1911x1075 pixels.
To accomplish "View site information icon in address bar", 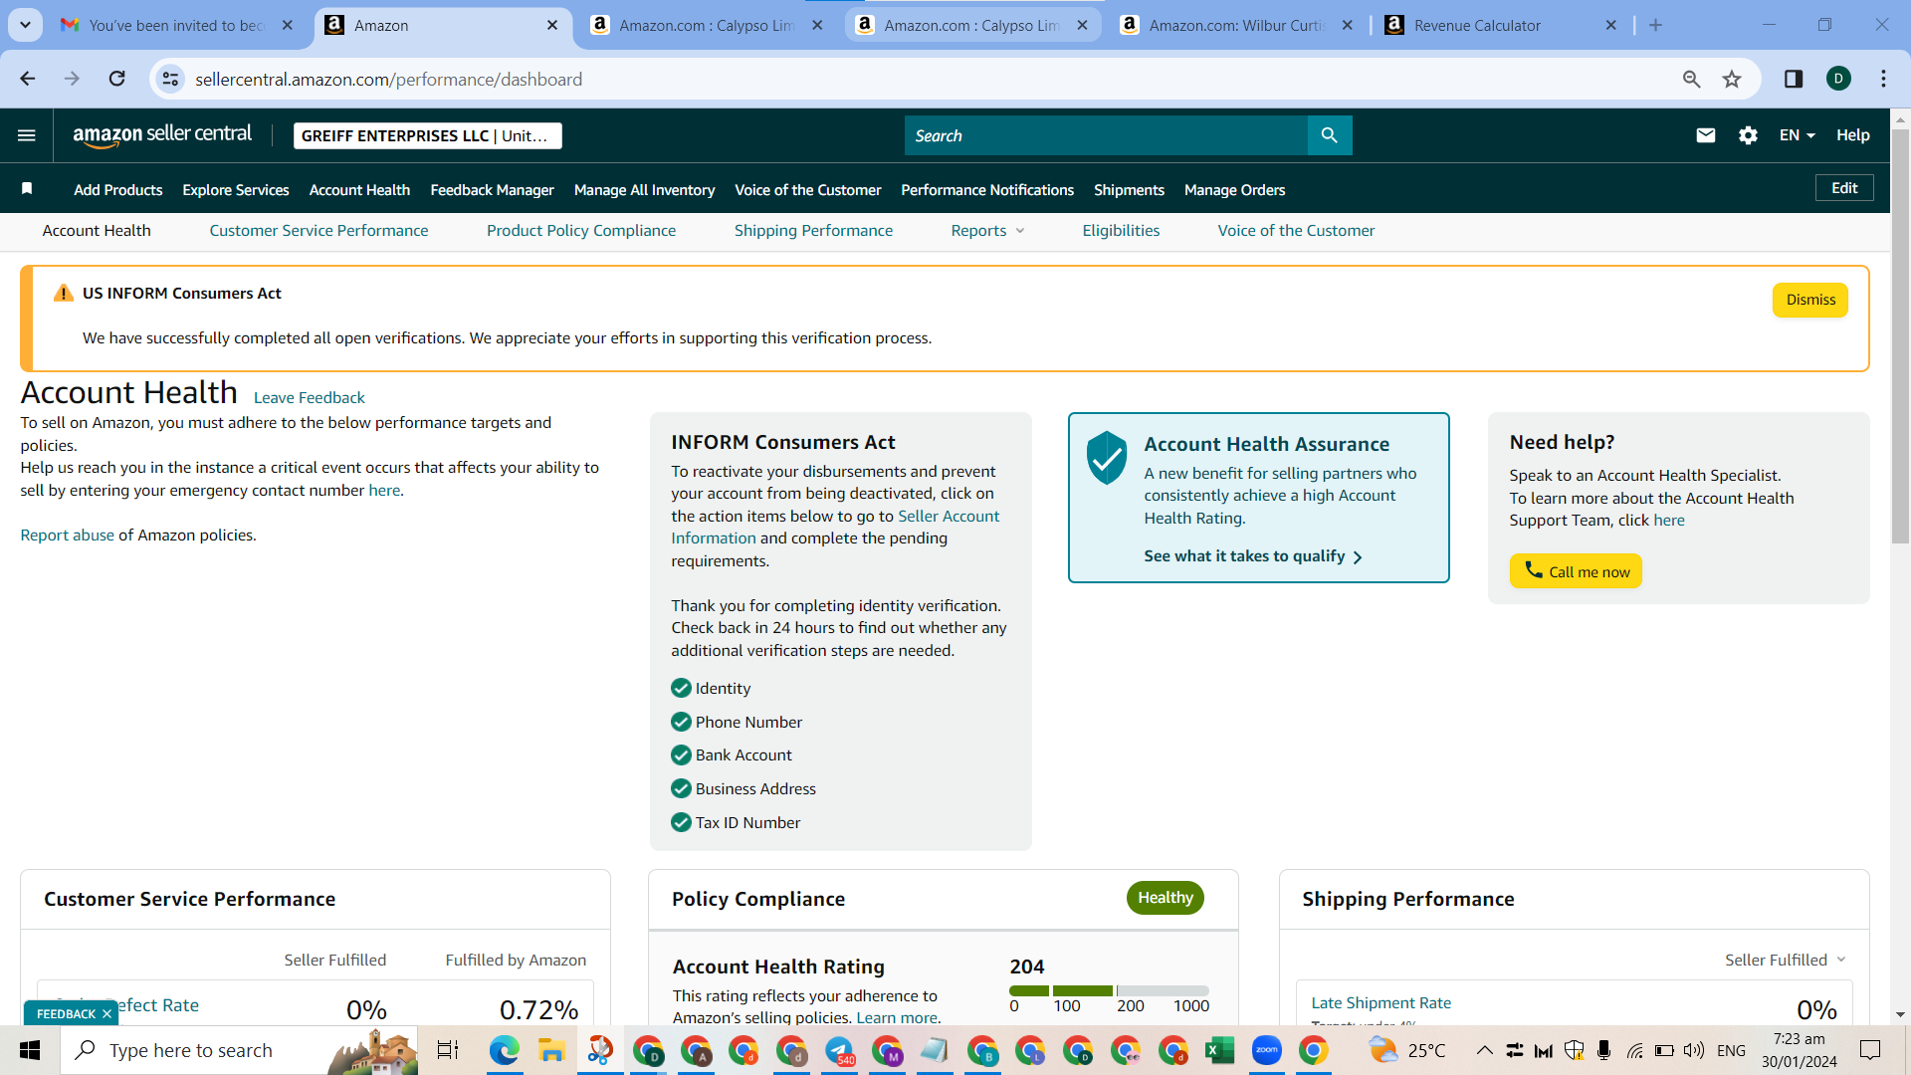I will coord(171,79).
